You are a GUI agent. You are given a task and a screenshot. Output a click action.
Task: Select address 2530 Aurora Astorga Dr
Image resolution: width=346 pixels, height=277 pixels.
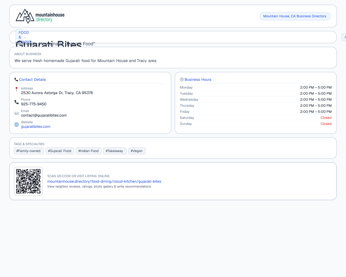57,93
